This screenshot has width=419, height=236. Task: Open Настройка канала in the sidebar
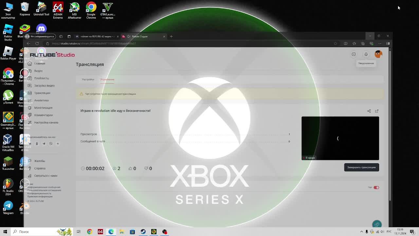46,123
